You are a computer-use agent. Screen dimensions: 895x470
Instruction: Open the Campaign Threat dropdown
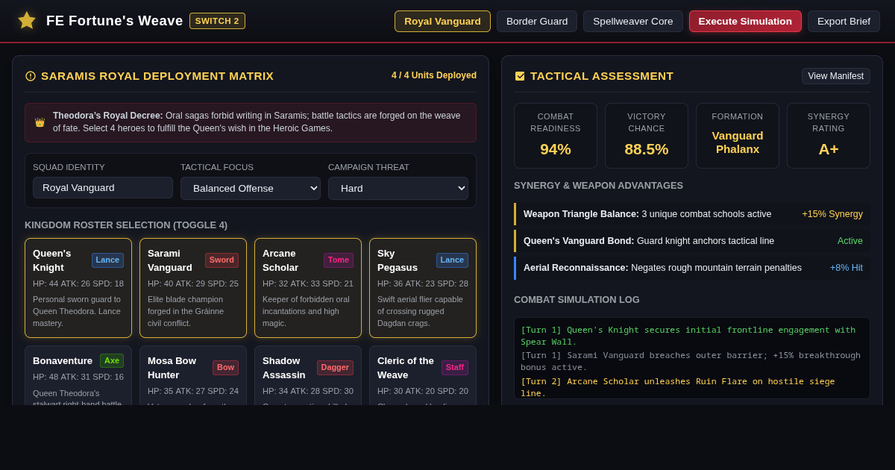click(398, 188)
